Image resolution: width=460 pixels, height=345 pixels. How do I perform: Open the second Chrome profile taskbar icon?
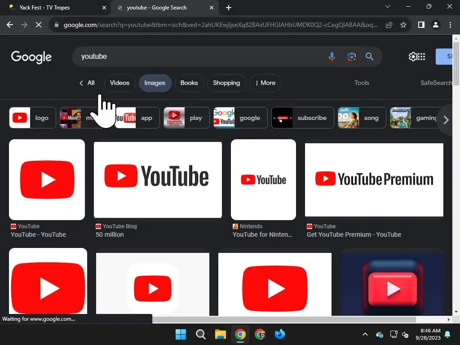(260, 334)
